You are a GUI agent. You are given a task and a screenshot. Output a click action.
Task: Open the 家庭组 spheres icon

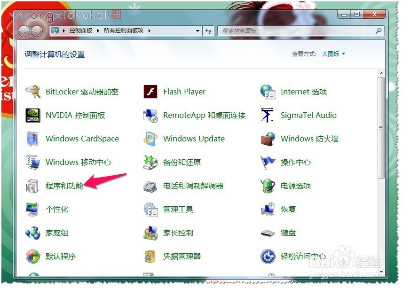pos(33,233)
